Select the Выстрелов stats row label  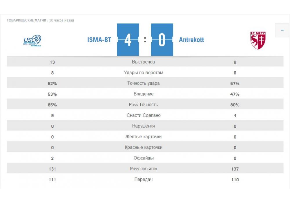click(x=144, y=62)
